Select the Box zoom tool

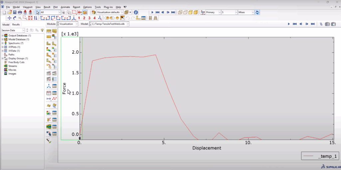pyautogui.click(x=25, y=18)
